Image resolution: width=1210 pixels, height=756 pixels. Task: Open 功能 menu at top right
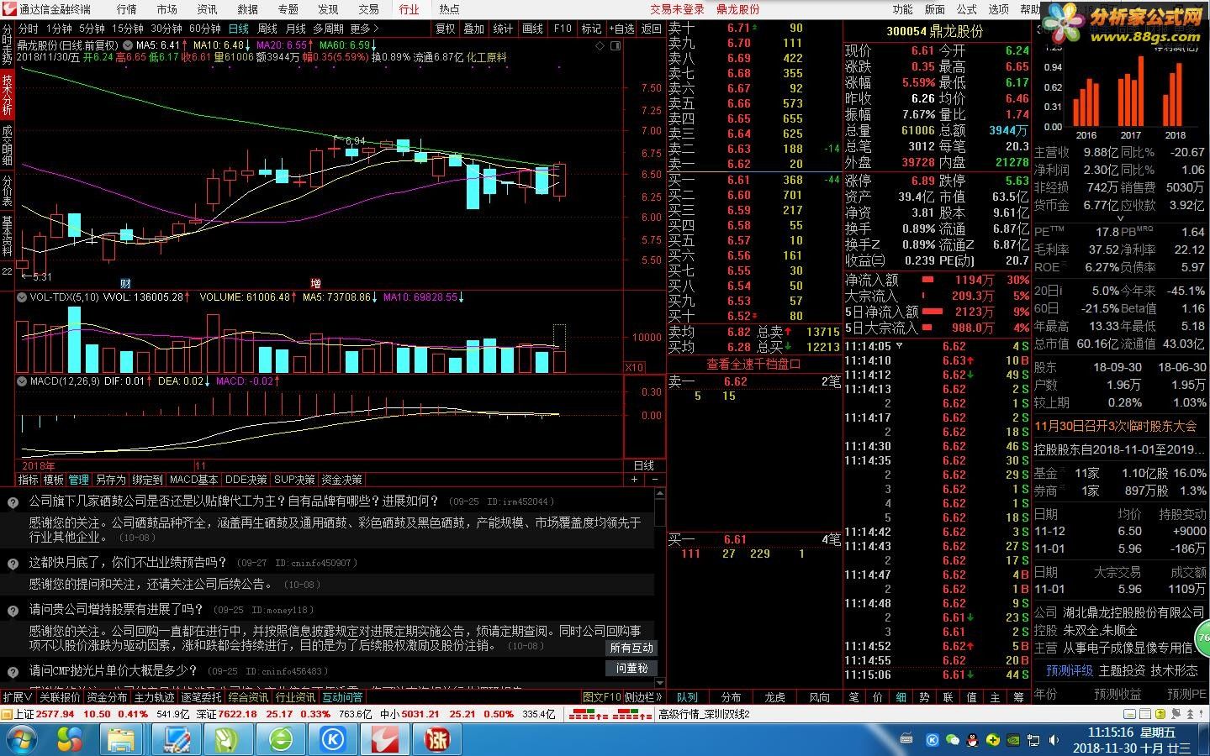click(x=902, y=9)
